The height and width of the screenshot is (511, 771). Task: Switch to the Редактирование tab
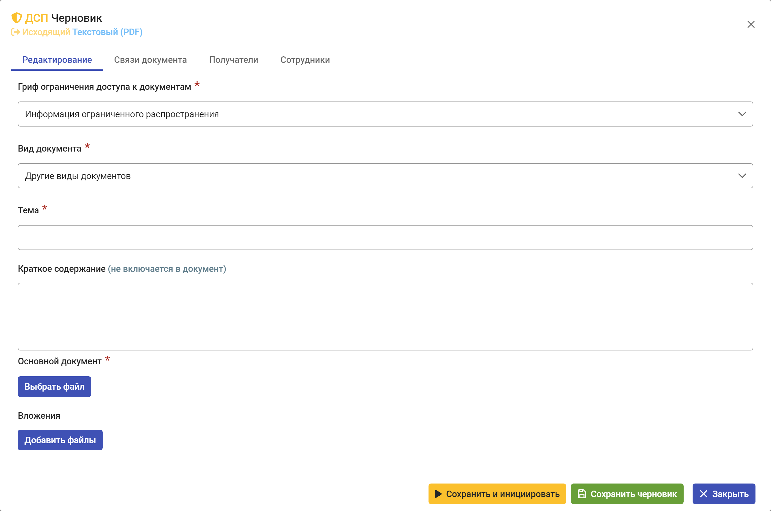pyautogui.click(x=57, y=60)
